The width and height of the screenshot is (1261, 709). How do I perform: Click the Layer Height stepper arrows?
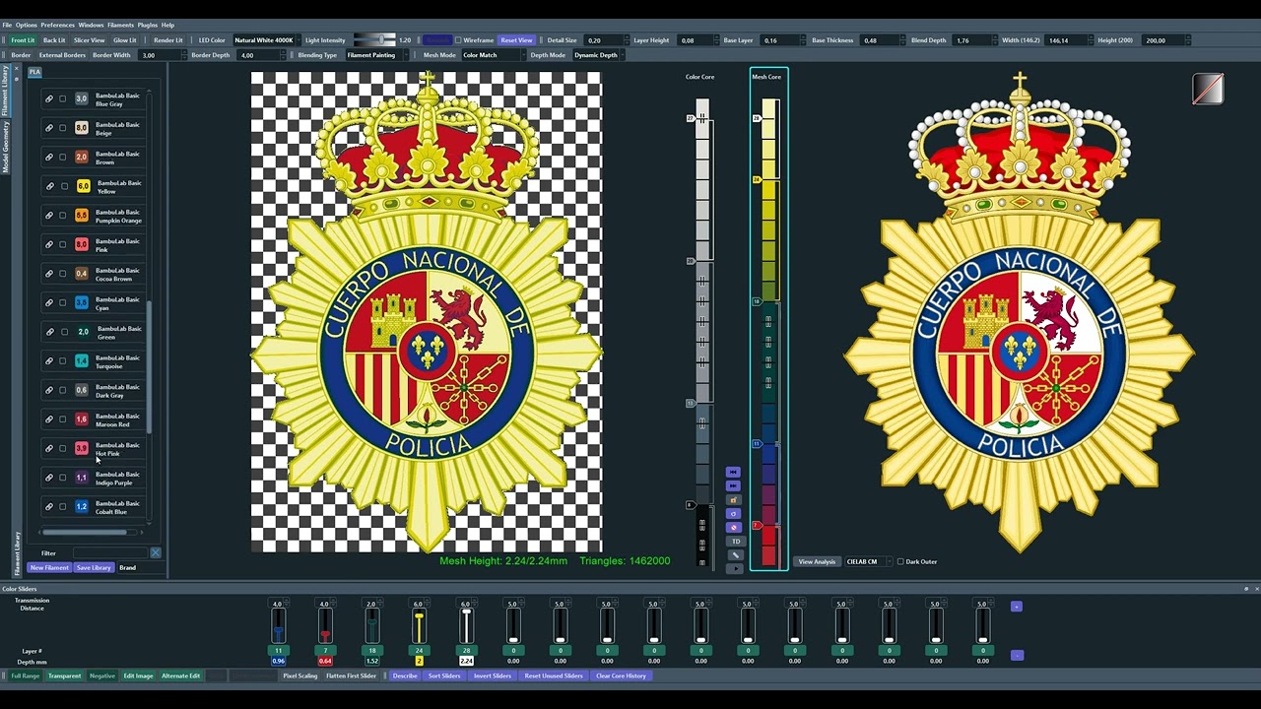pos(715,40)
